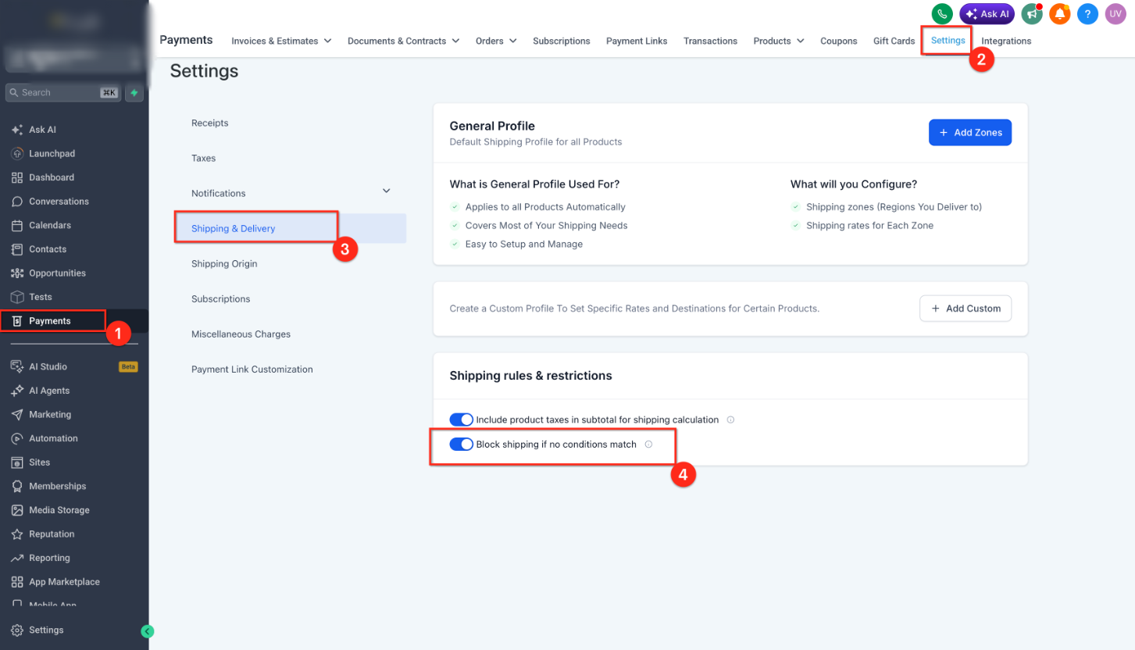The width and height of the screenshot is (1135, 650).
Task: Open the UV user avatar menu
Action: click(1115, 14)
